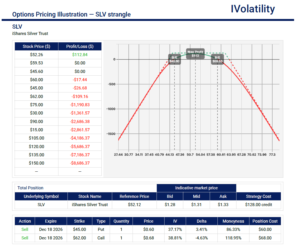Click the 38.81% IV value
296x249 pixels.
pos(175,238)
